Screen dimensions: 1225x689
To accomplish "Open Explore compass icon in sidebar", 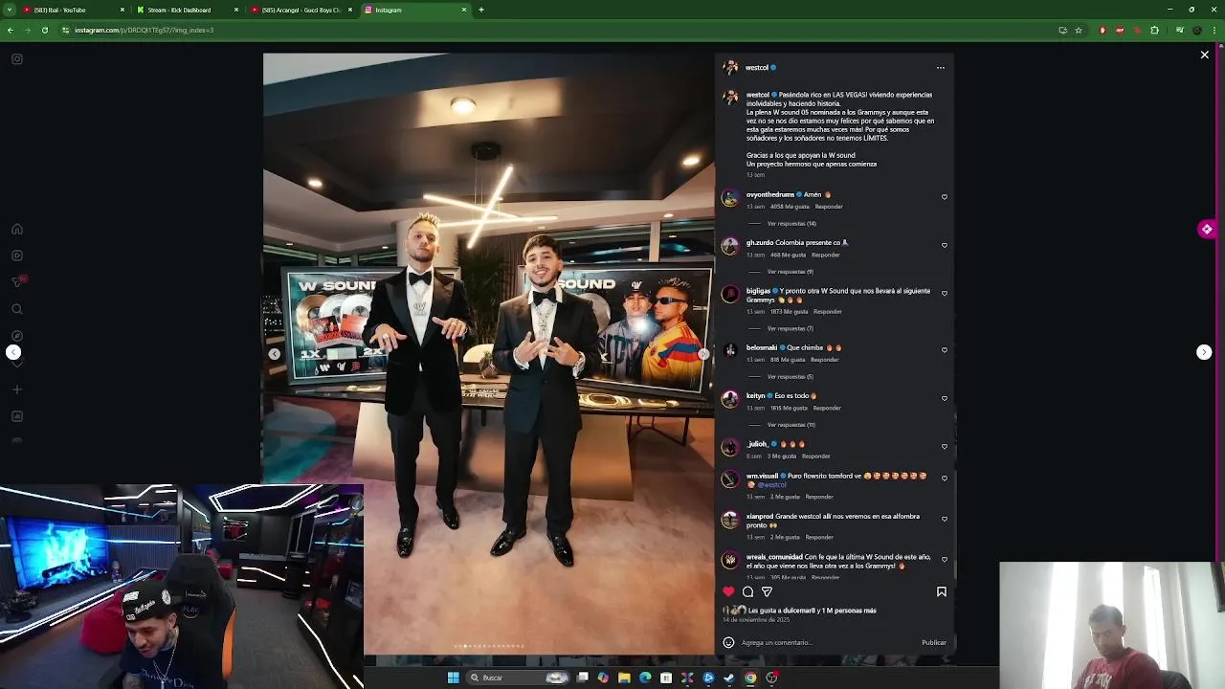I will (x=16, y=336).
